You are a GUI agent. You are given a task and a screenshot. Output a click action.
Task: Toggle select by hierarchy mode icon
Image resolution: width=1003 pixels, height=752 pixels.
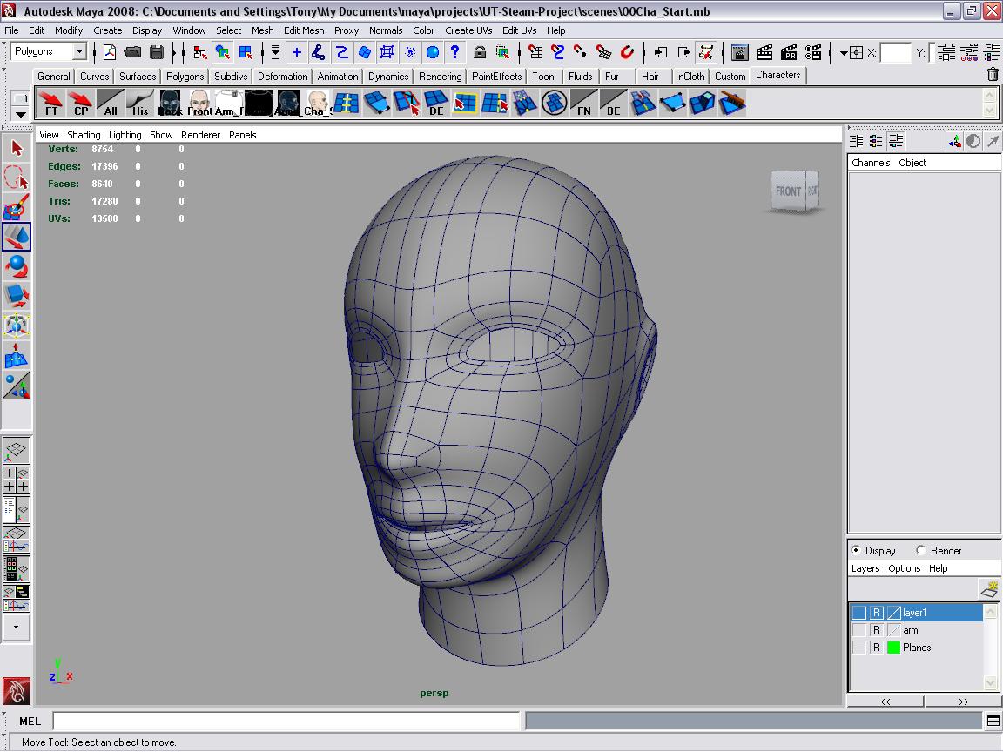tap(199, 52)
